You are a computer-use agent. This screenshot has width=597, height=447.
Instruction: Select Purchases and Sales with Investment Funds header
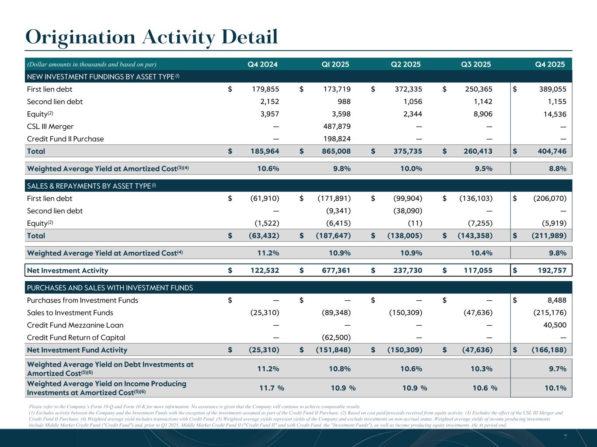[110, 288]
